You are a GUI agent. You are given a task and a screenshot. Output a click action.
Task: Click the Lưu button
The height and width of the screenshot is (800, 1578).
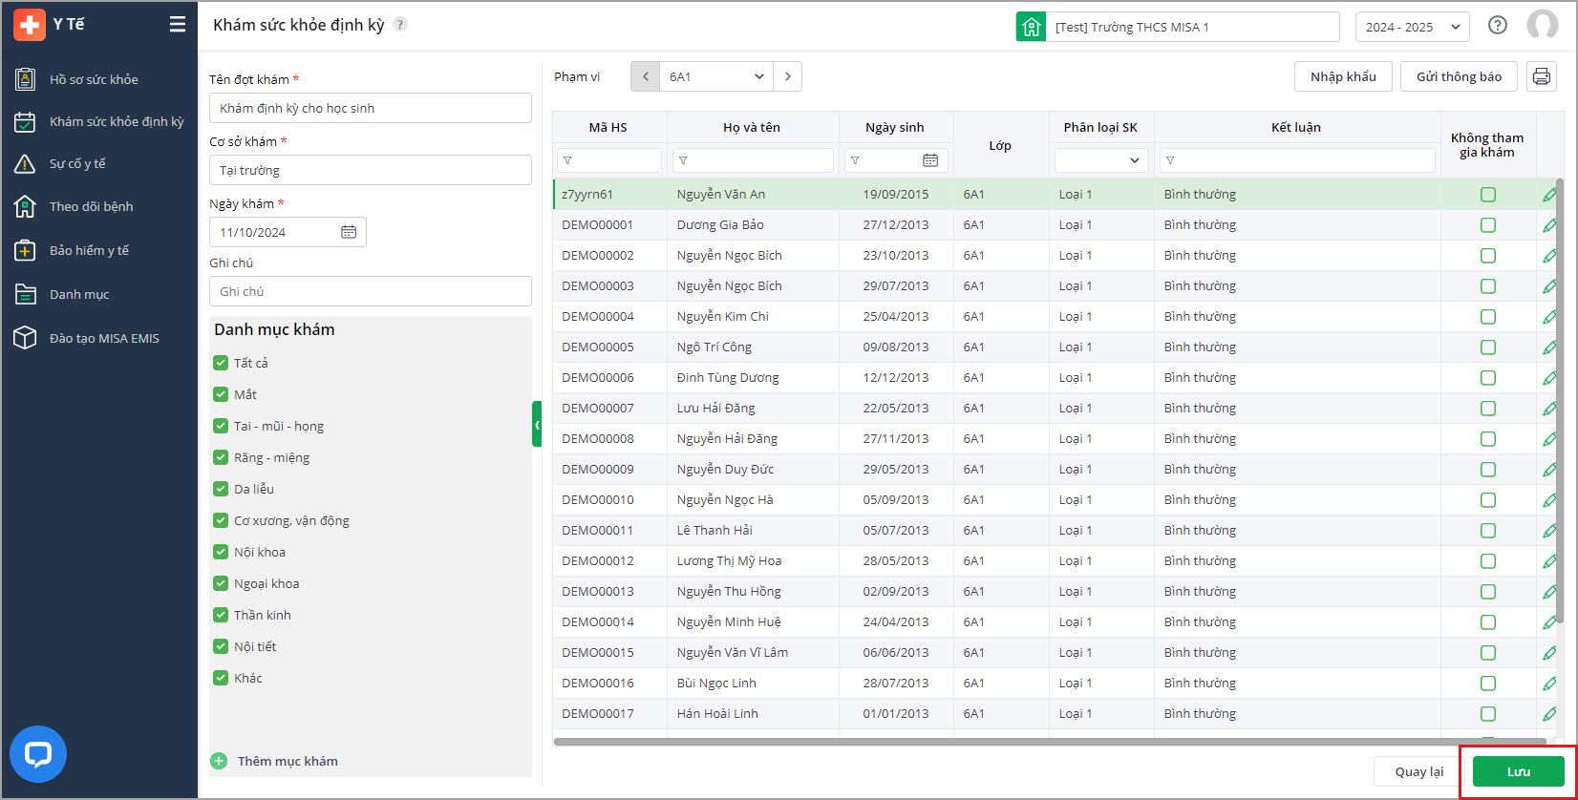pos(1518,771)
